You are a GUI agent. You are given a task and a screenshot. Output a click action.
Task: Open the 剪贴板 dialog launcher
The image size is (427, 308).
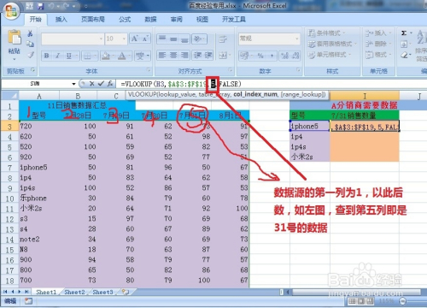(x=33, y=70)
